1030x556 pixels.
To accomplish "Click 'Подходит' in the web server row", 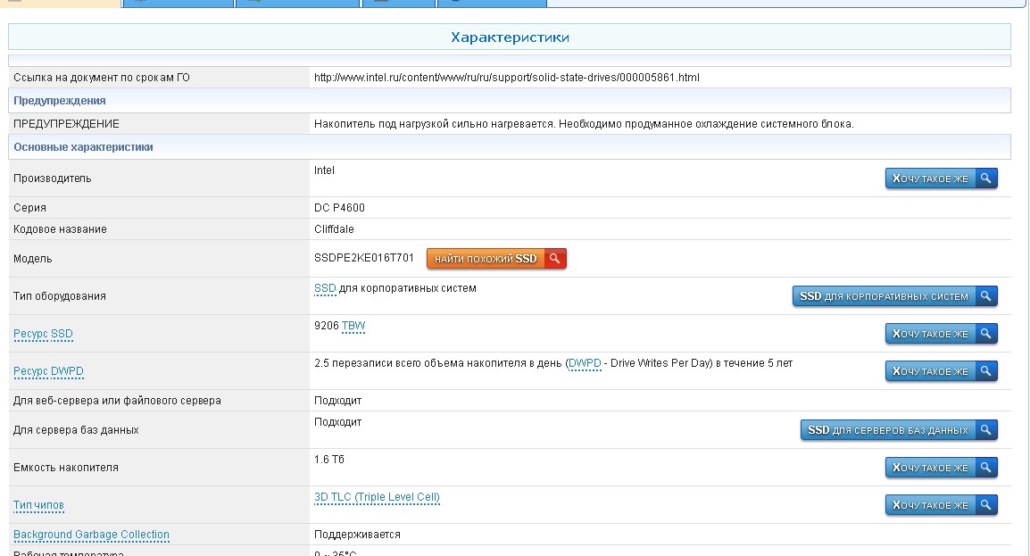I will pos(337,401).
